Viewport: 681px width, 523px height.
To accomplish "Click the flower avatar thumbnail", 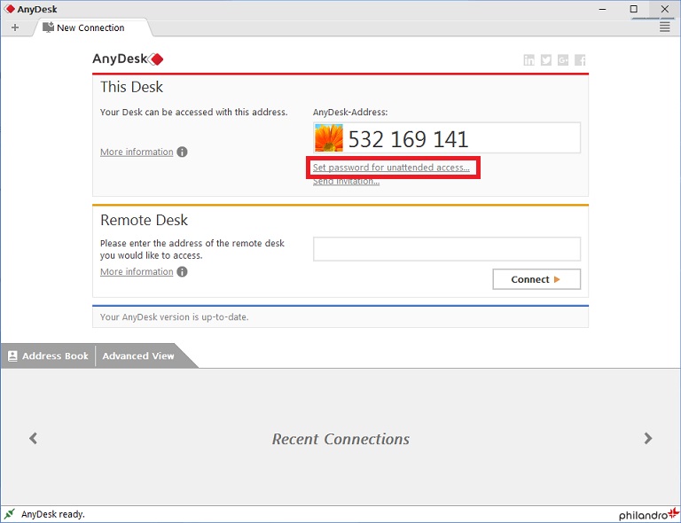I will click(x=329, y=138).
